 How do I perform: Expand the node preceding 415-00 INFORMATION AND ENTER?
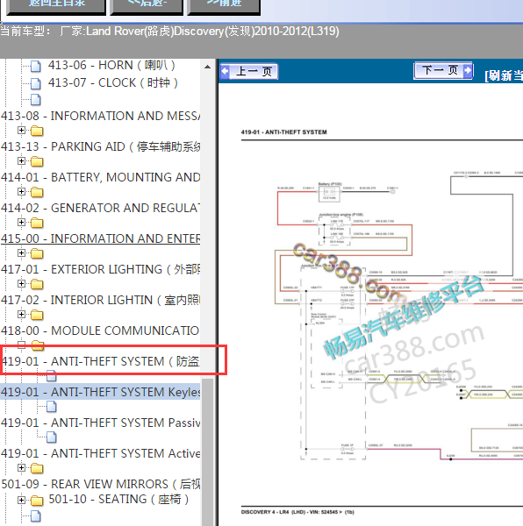pos(21,222)
